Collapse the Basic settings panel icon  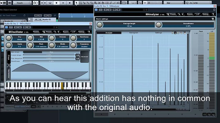tap(213, 19)
